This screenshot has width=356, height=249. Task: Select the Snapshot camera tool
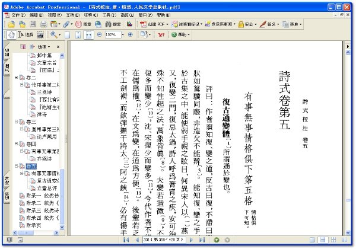tap(40, 35)
